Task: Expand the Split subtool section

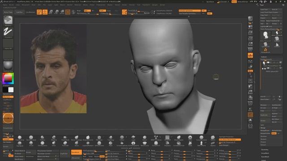Action: pyautogui.click(x=262, y=125)
